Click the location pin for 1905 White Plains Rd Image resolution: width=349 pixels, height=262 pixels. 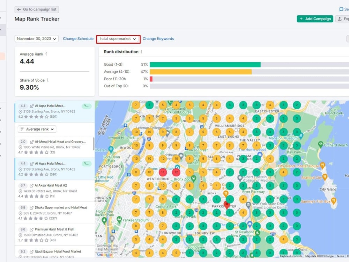coord(20,147)
